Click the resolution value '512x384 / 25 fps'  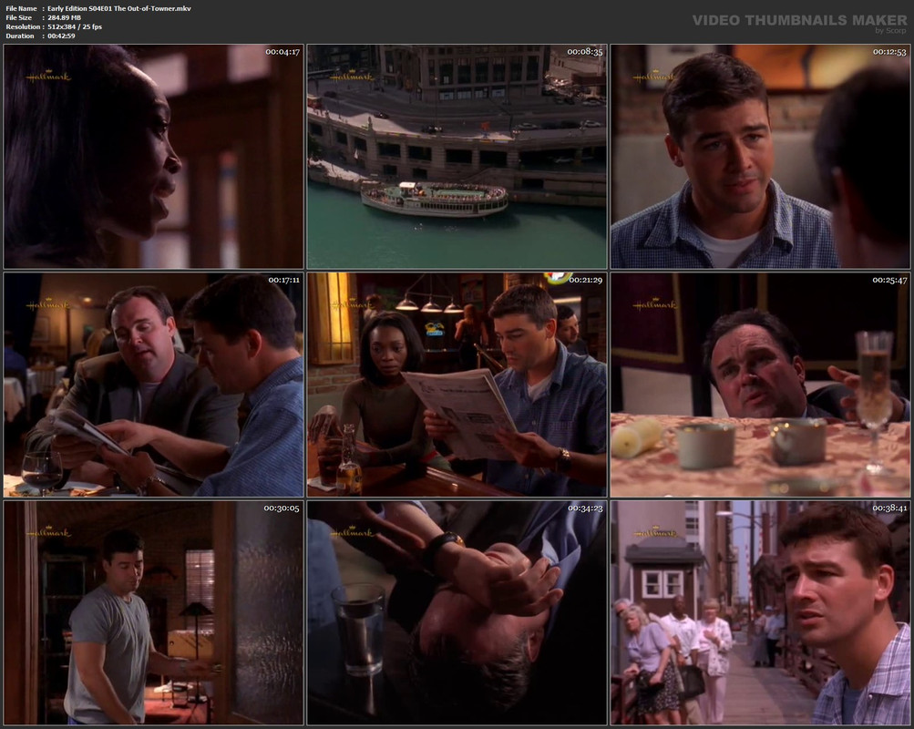point(75,26)
